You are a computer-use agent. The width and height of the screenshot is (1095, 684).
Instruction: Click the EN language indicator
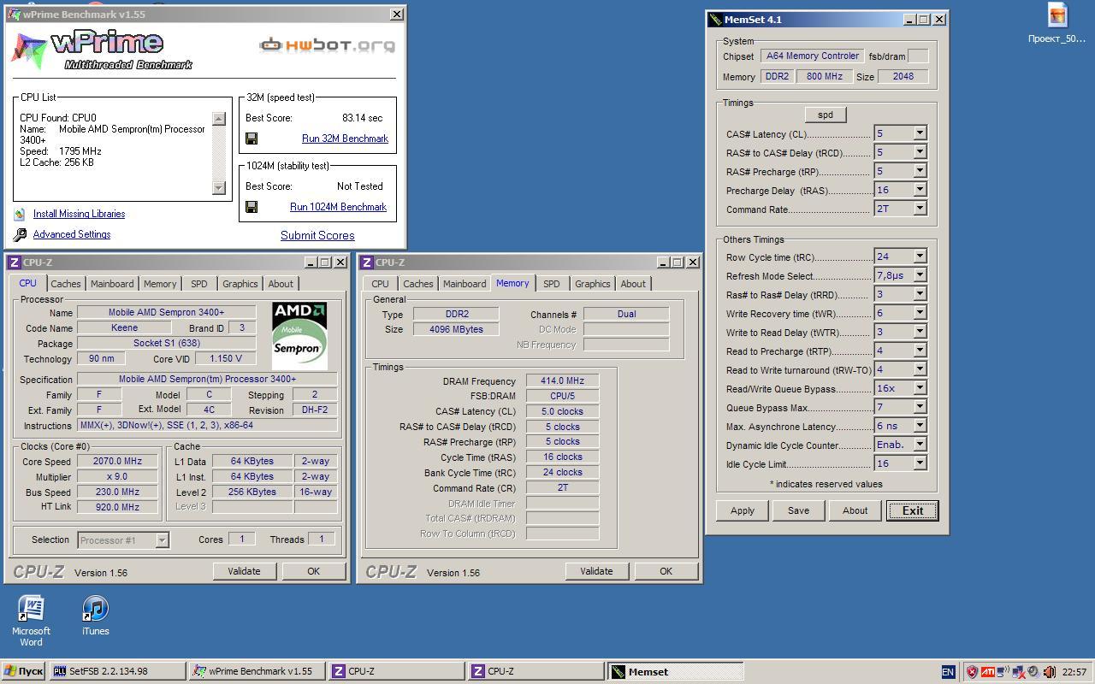(948, 672)
